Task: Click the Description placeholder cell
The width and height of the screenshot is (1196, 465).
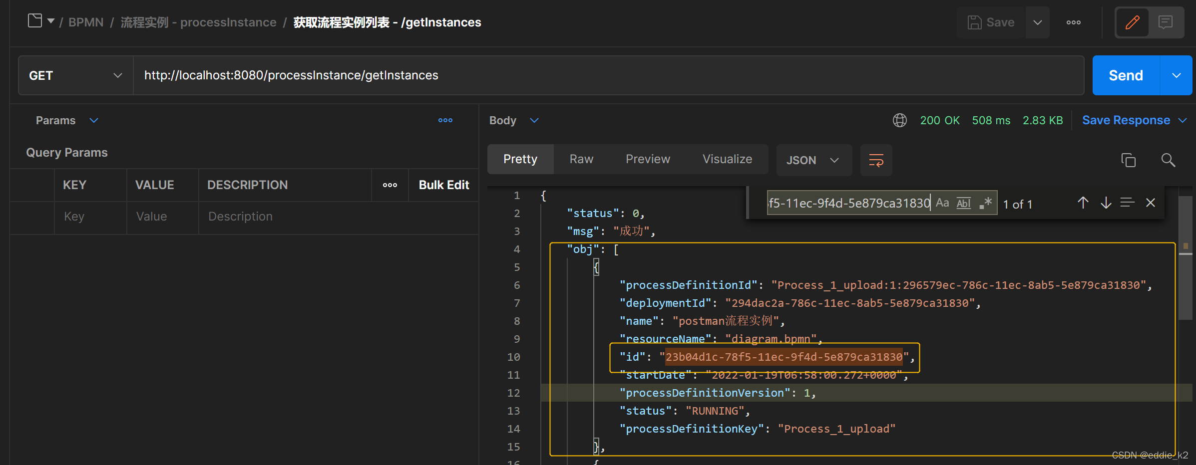Action: tap(339, 217)
